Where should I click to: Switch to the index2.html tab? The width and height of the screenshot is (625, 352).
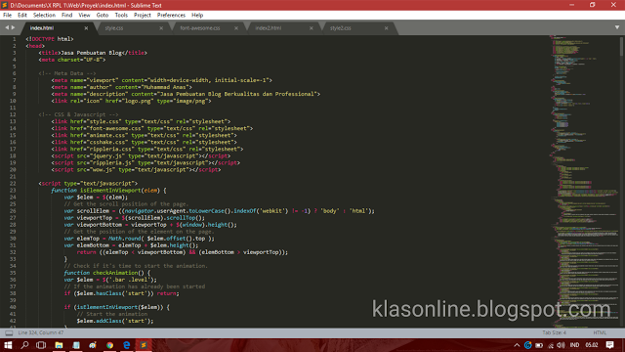click(269, 28)
